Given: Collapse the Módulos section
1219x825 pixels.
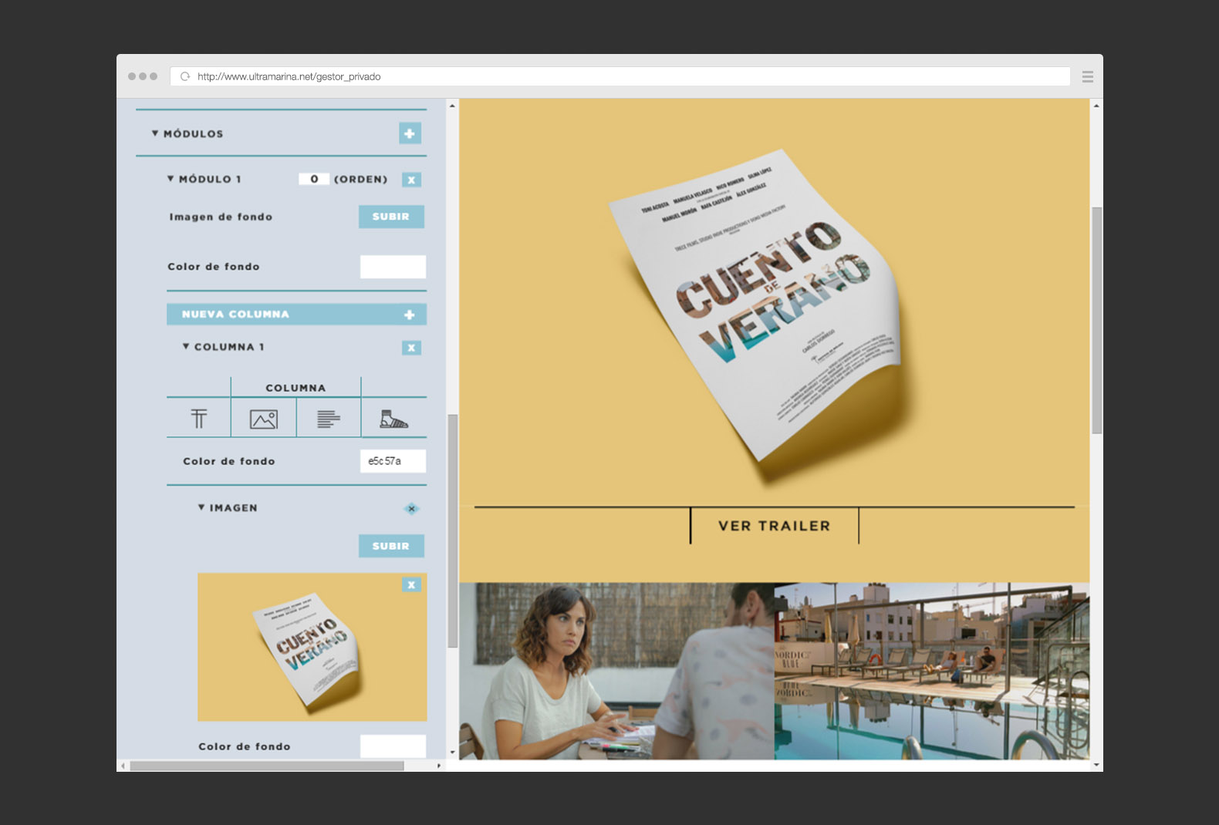Looking at the screenshot, I should (x=155, y=133).
